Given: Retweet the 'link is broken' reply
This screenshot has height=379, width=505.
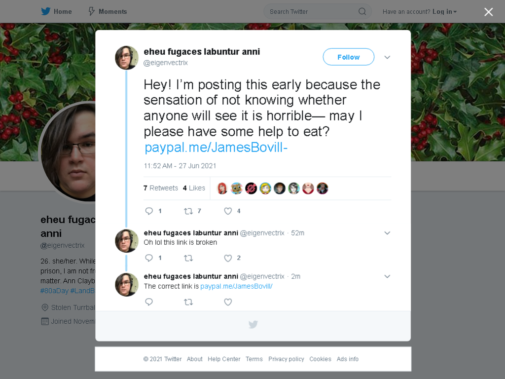Looking at the screenshot, I should click(x=188, y=258).
